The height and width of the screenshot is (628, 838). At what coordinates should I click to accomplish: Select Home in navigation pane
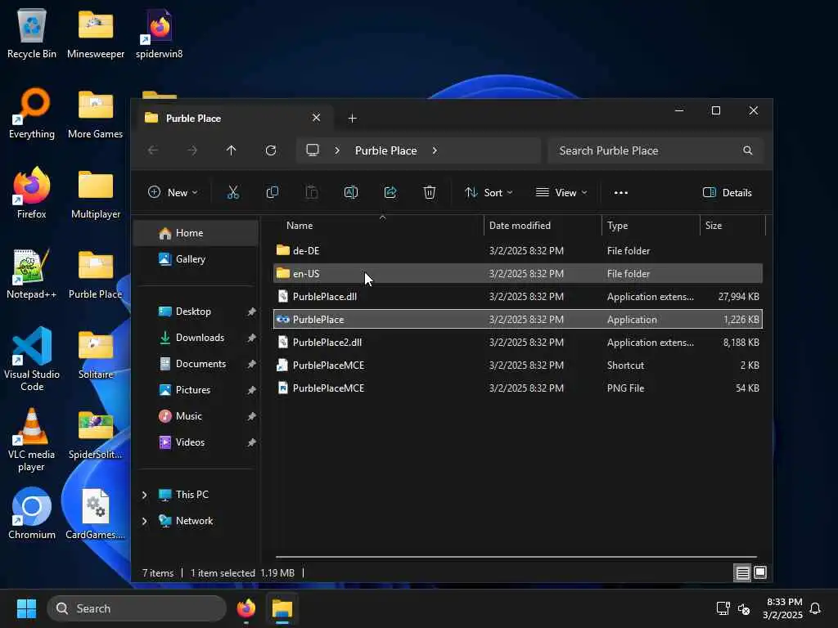pos(196,233)
